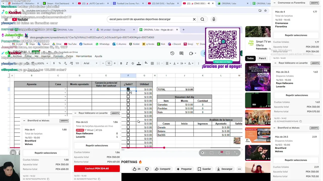Click the Preguntar button
The width and height of the screenshot is (323, 181).
coord(184,169)
